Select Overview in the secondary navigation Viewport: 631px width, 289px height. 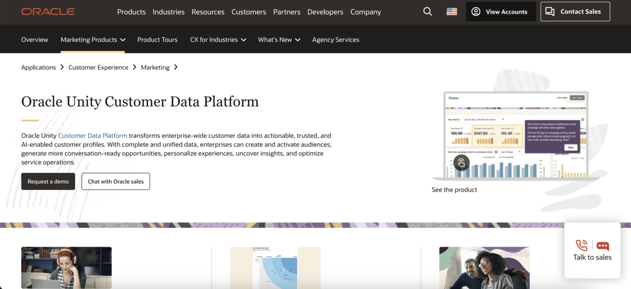34,39
